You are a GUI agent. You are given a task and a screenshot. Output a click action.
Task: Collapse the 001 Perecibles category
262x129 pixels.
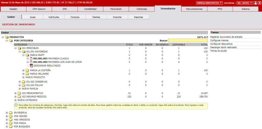click(15, 48)
